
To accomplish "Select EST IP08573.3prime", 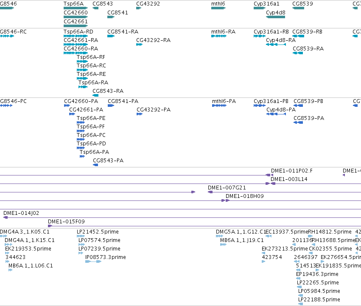I will pyautogui.click(x=93, y=261).
